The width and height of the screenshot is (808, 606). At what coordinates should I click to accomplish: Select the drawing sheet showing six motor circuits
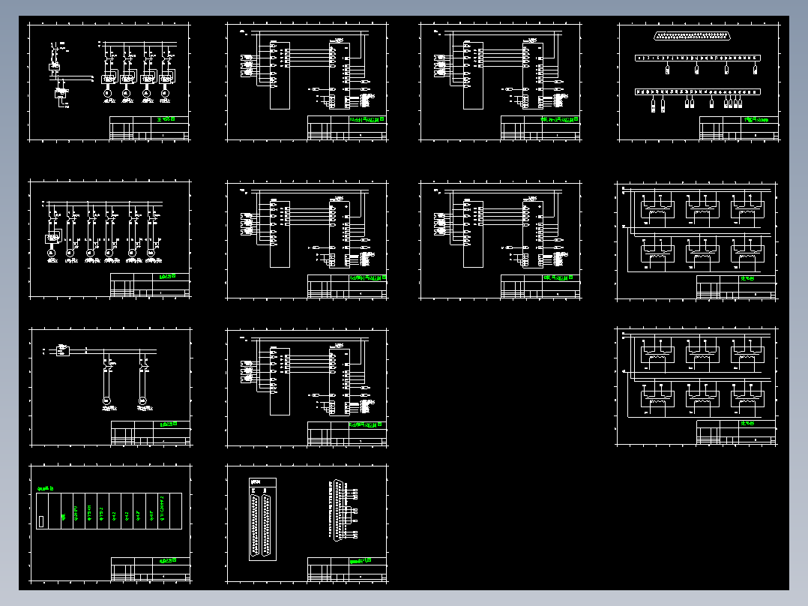click(x=109, y=239)
